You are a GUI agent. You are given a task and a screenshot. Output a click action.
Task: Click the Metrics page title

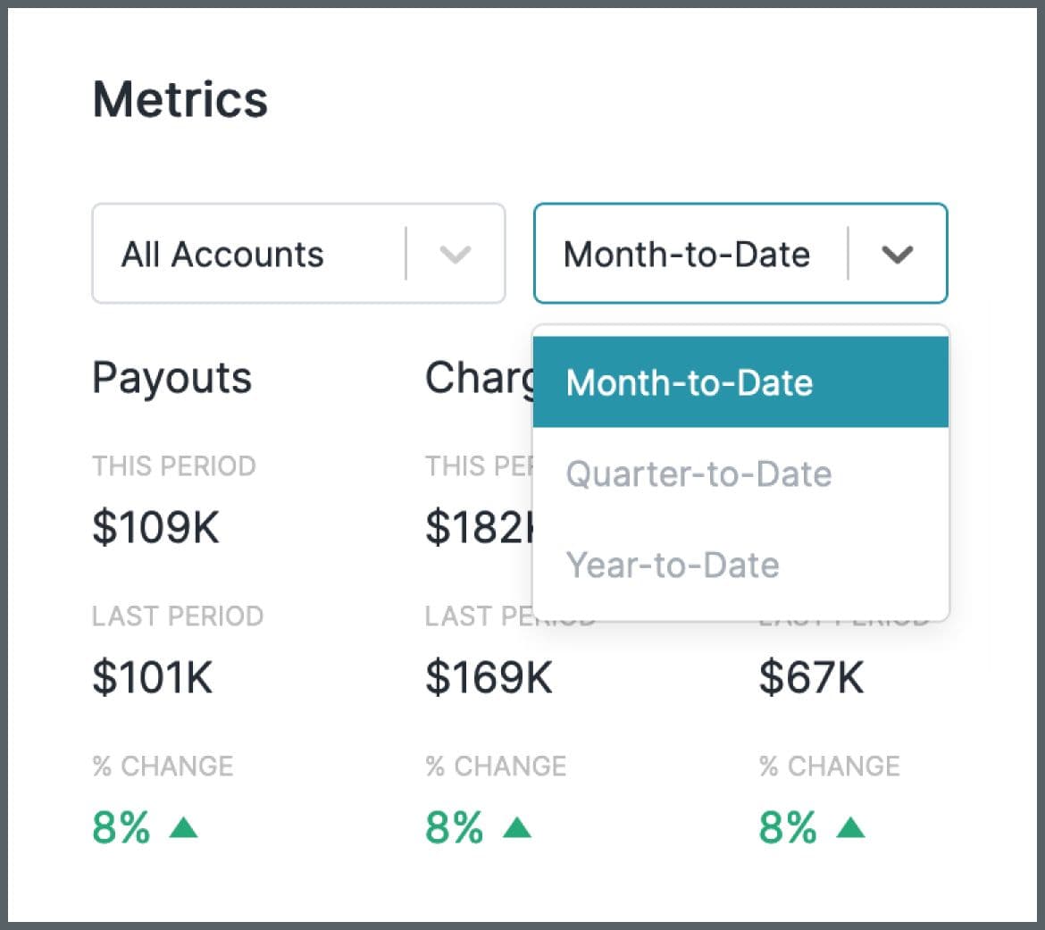click(x=180, y=99)
